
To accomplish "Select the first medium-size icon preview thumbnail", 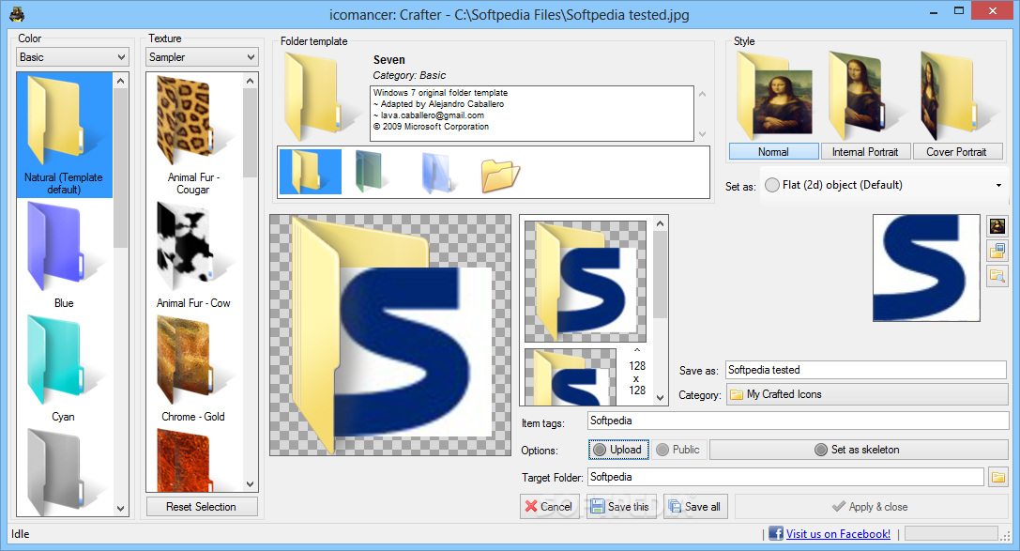I will tap(586, 281).
